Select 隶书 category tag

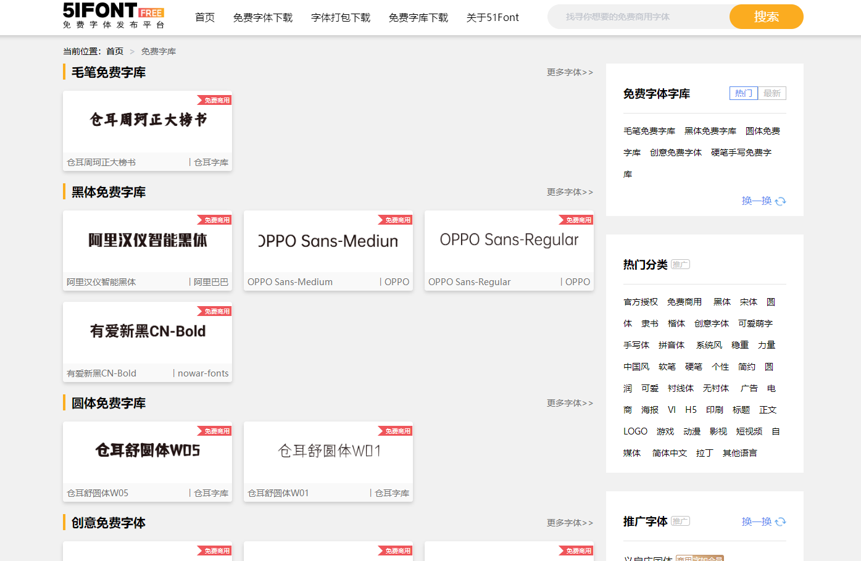(x=650, y=323)
